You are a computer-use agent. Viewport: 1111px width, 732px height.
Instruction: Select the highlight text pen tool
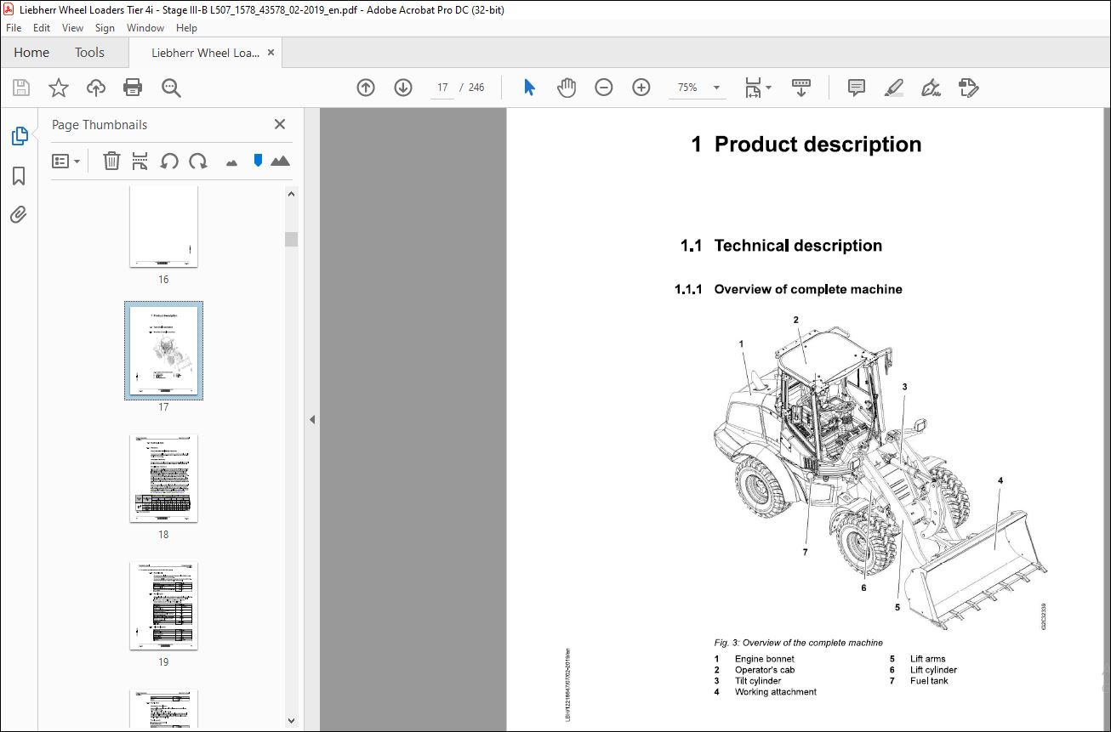893,88
